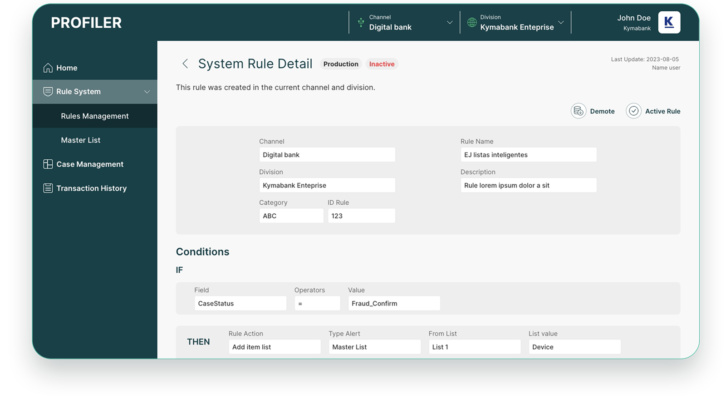Image resolution: width=726 pixels, height=404 pixels.
Task: Click the Active Rule checkmark icon
Action: point(633,111)
